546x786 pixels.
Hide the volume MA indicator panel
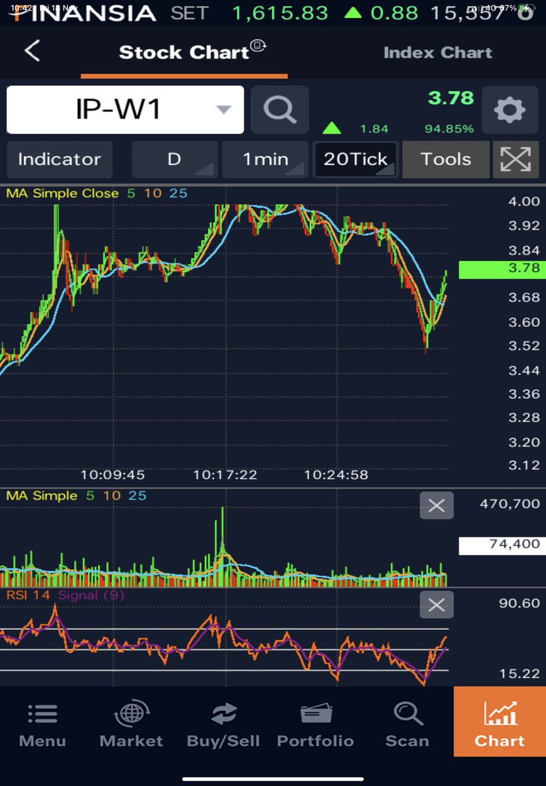436,505
